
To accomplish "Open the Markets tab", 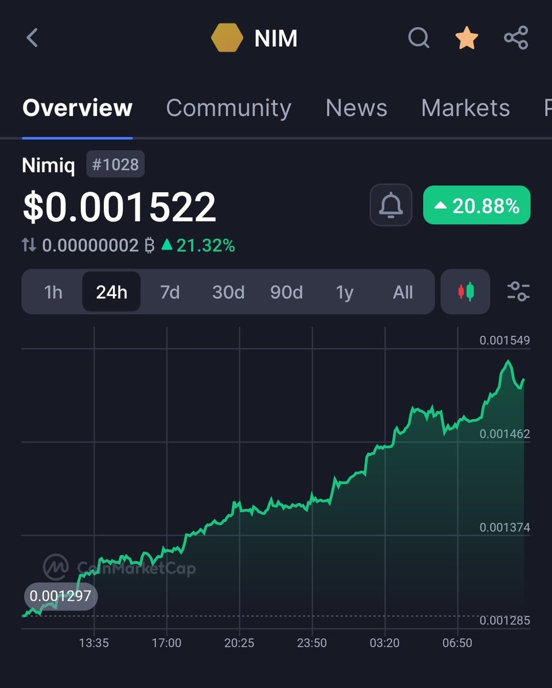I will [x=465, y=108].
